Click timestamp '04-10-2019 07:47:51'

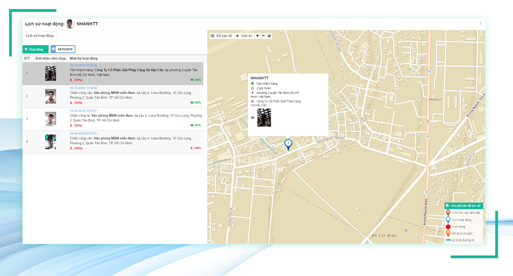tap(83, 133)
